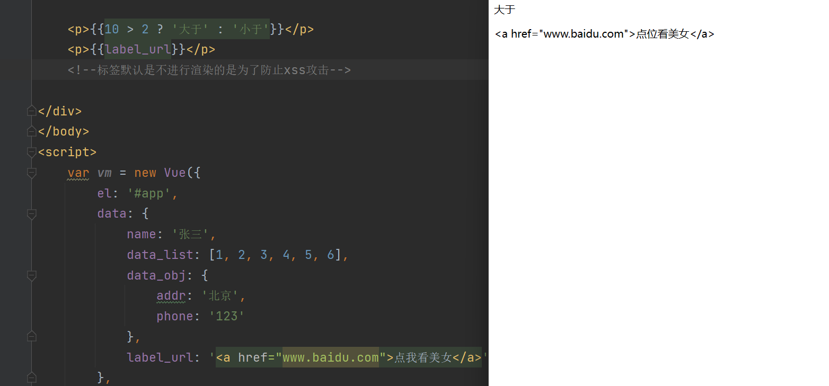Click the 'vm' variable name
Image resolution: width=829 pixels, height=386 pixels.
pos(105,173)
